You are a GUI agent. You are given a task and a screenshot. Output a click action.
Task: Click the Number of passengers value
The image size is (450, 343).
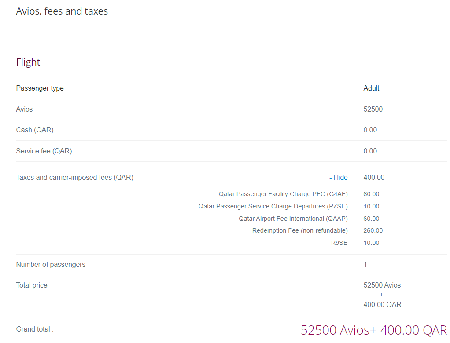coord(365,264)
